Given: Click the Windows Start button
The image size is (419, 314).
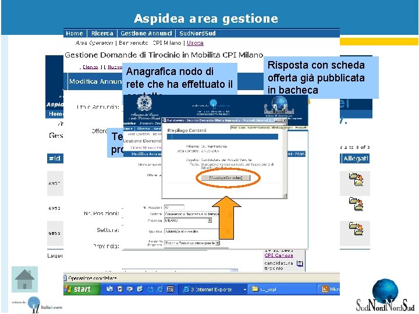Looking at the screenshot, I should click(81, 290).
